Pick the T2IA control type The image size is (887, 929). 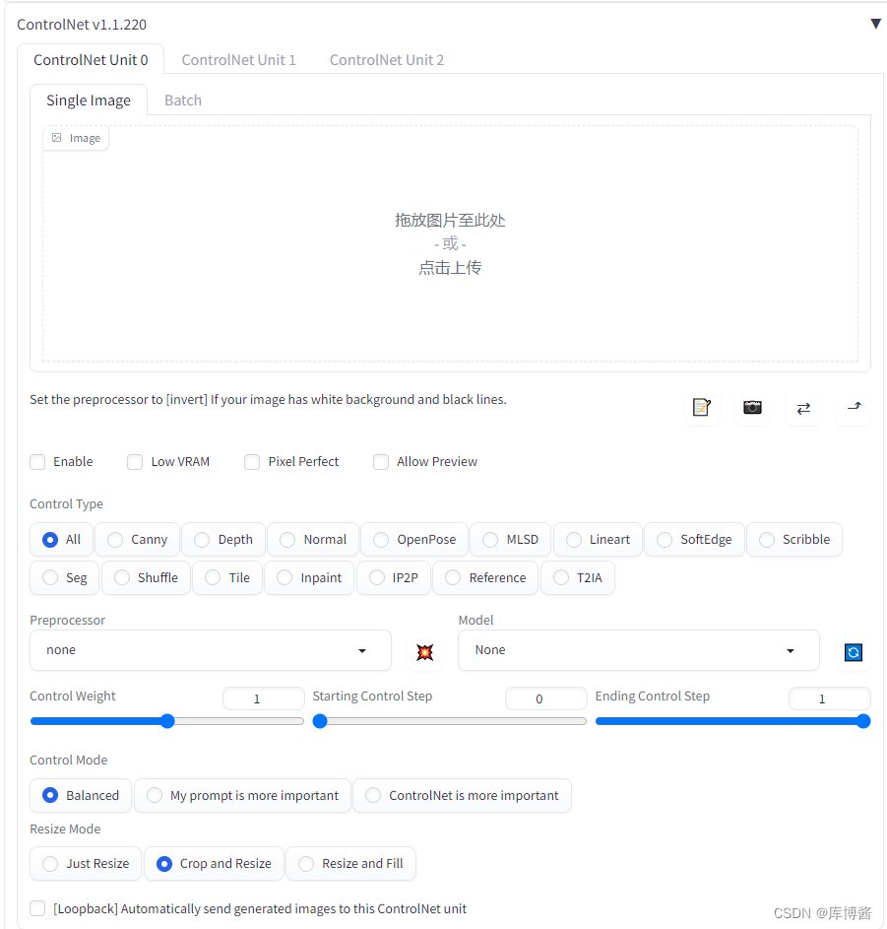pyautogui.click(x=578, y=577)
